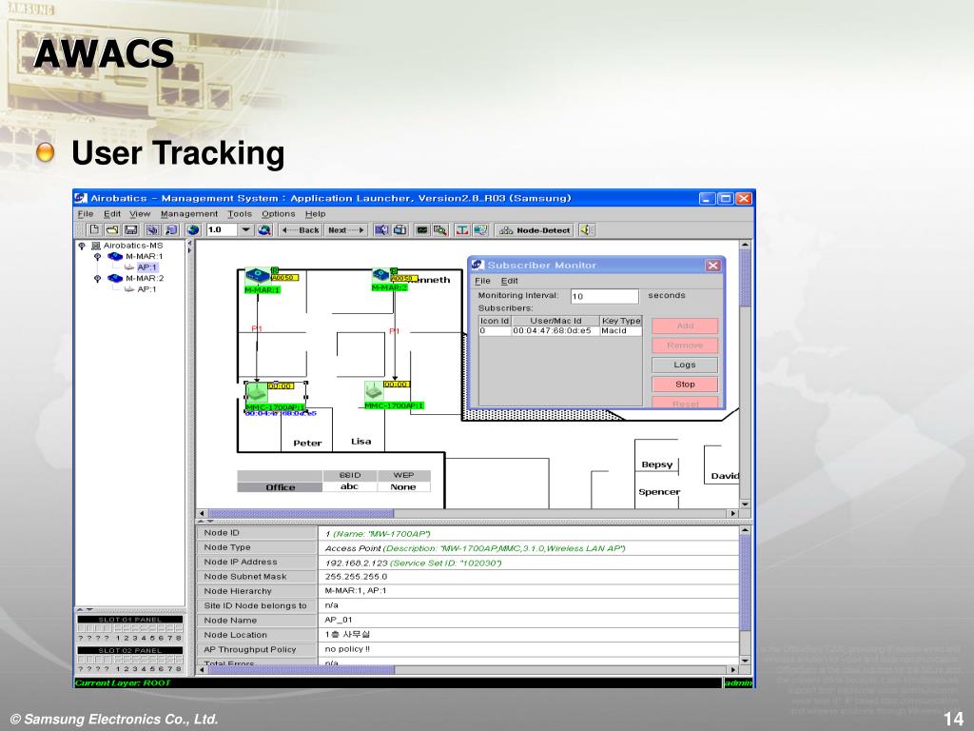The height and width of the screenshot is (731, 974).
Task: Click the Key Type column header
Action: coord(620,321)
